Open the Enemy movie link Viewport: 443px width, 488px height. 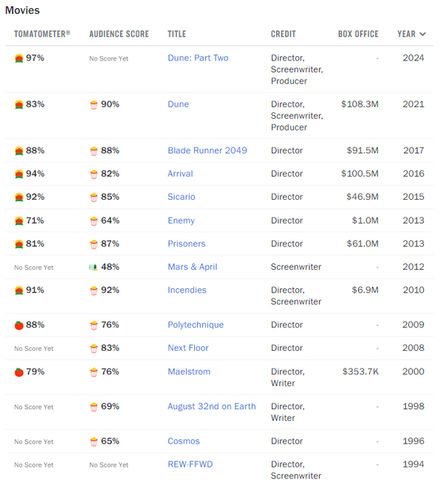point(181,220)
